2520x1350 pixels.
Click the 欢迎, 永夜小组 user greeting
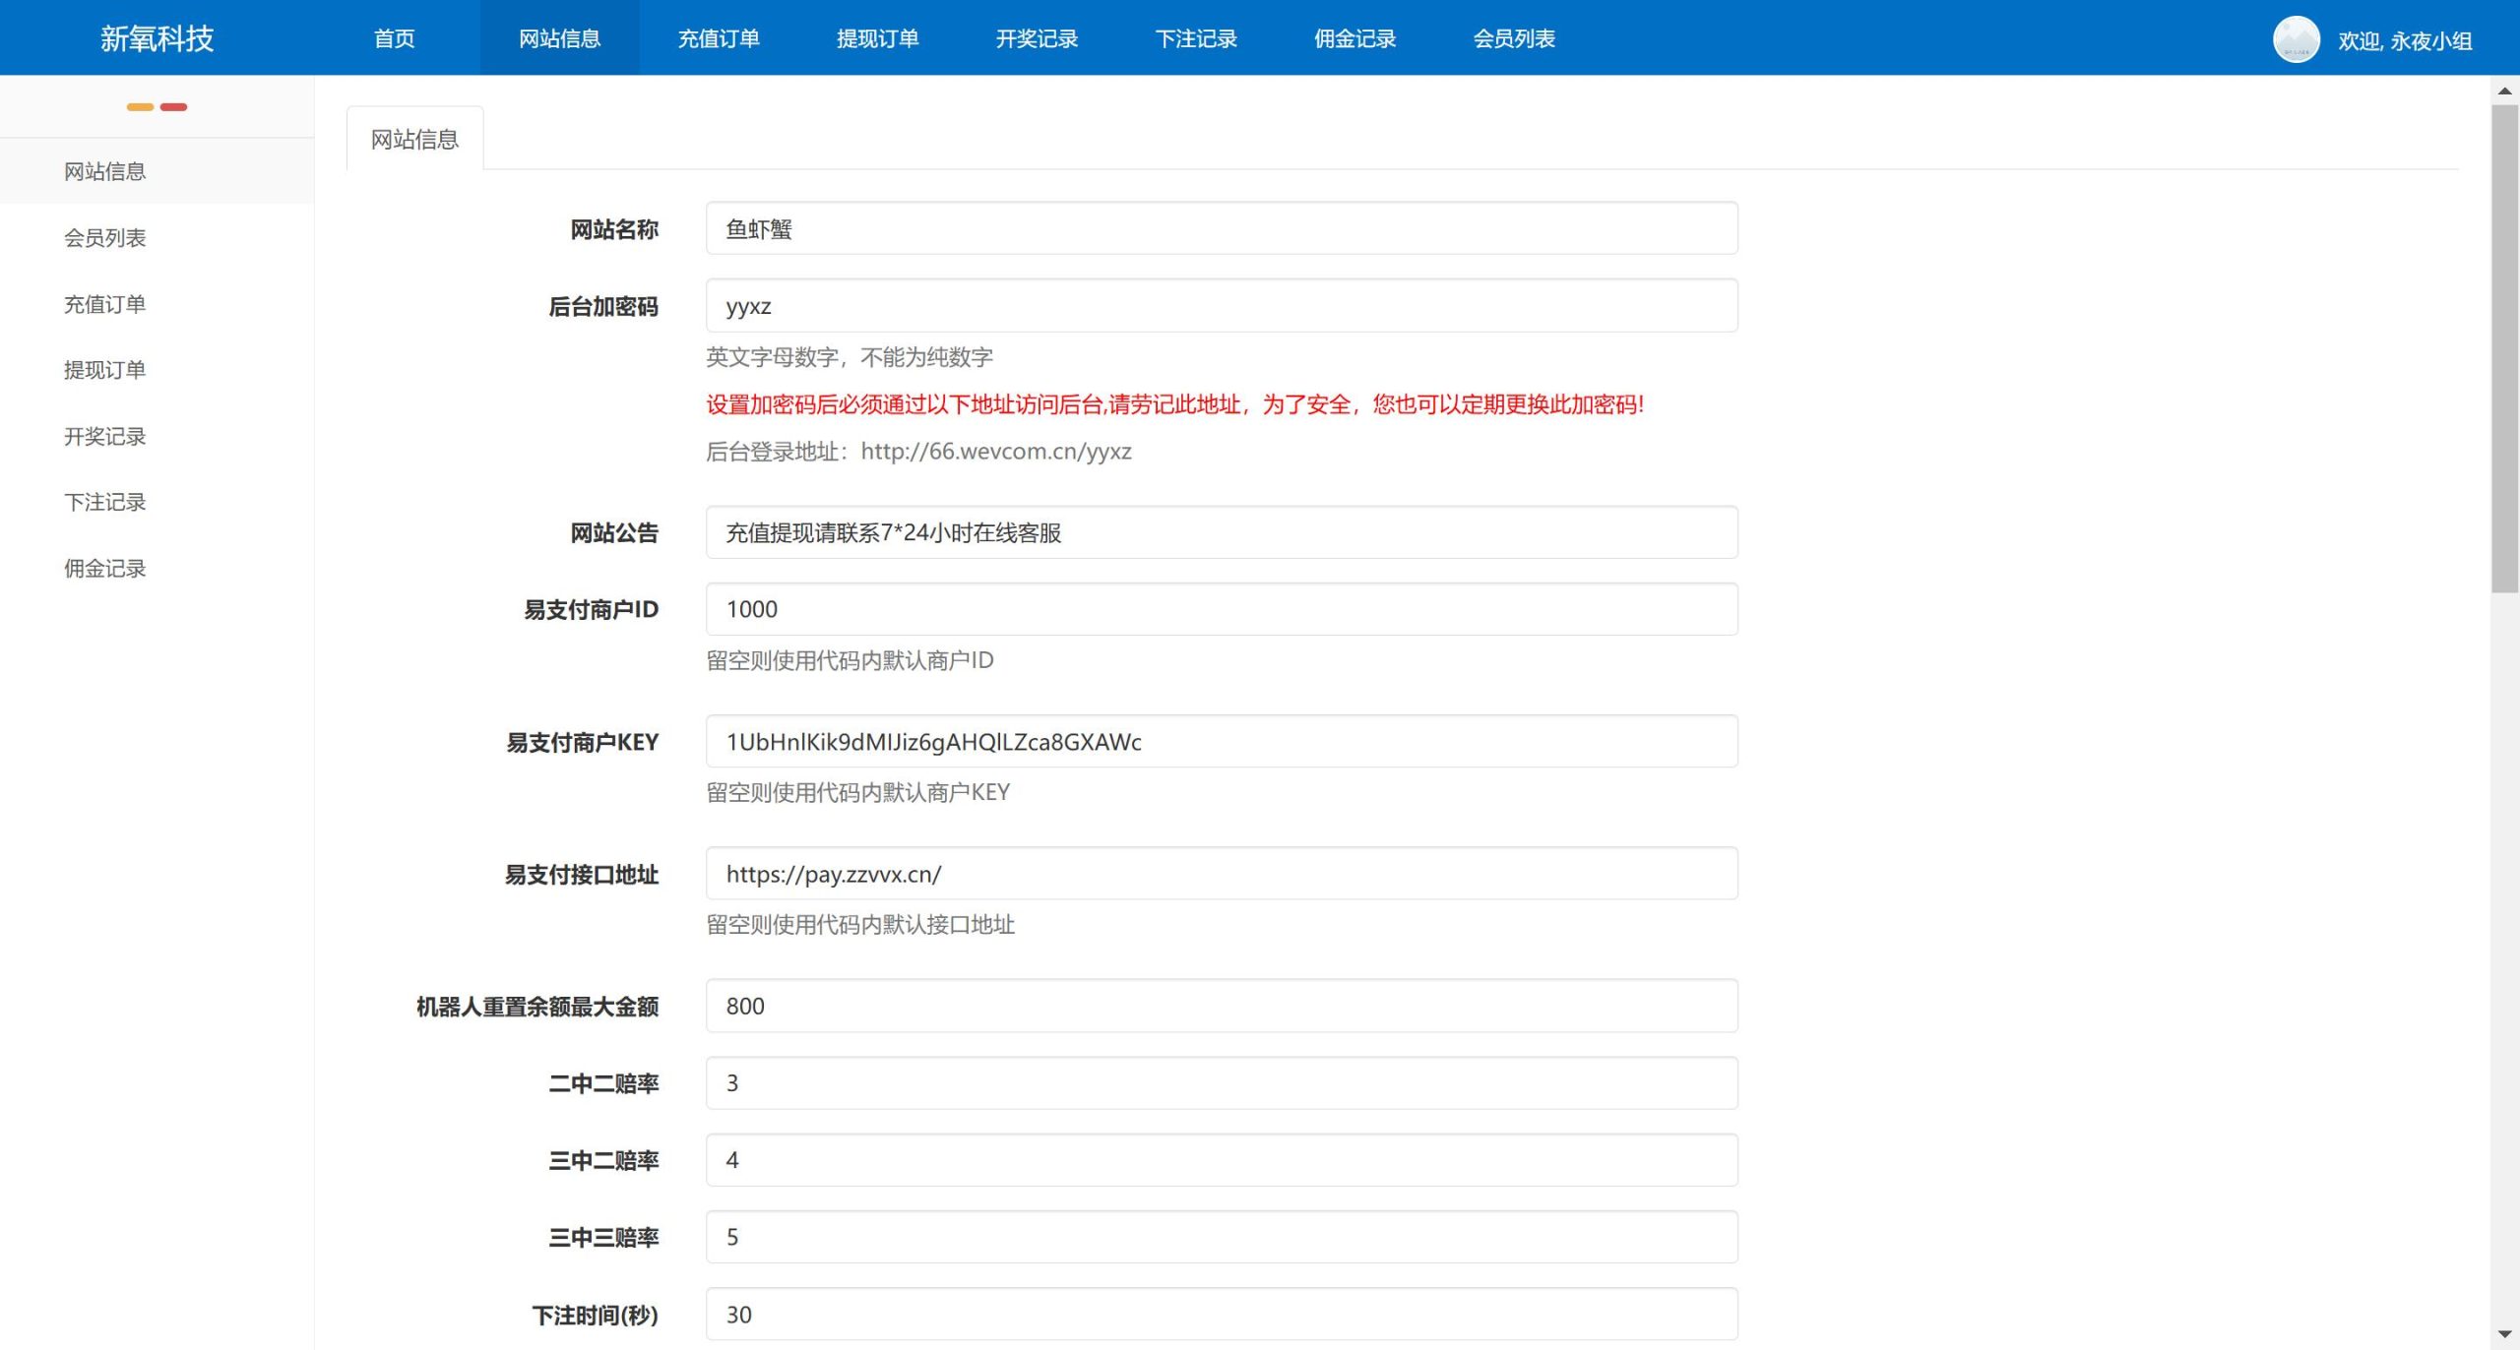pos(2405,40)
